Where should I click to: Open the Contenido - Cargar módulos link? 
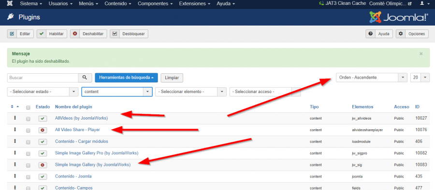click(82, 141)
